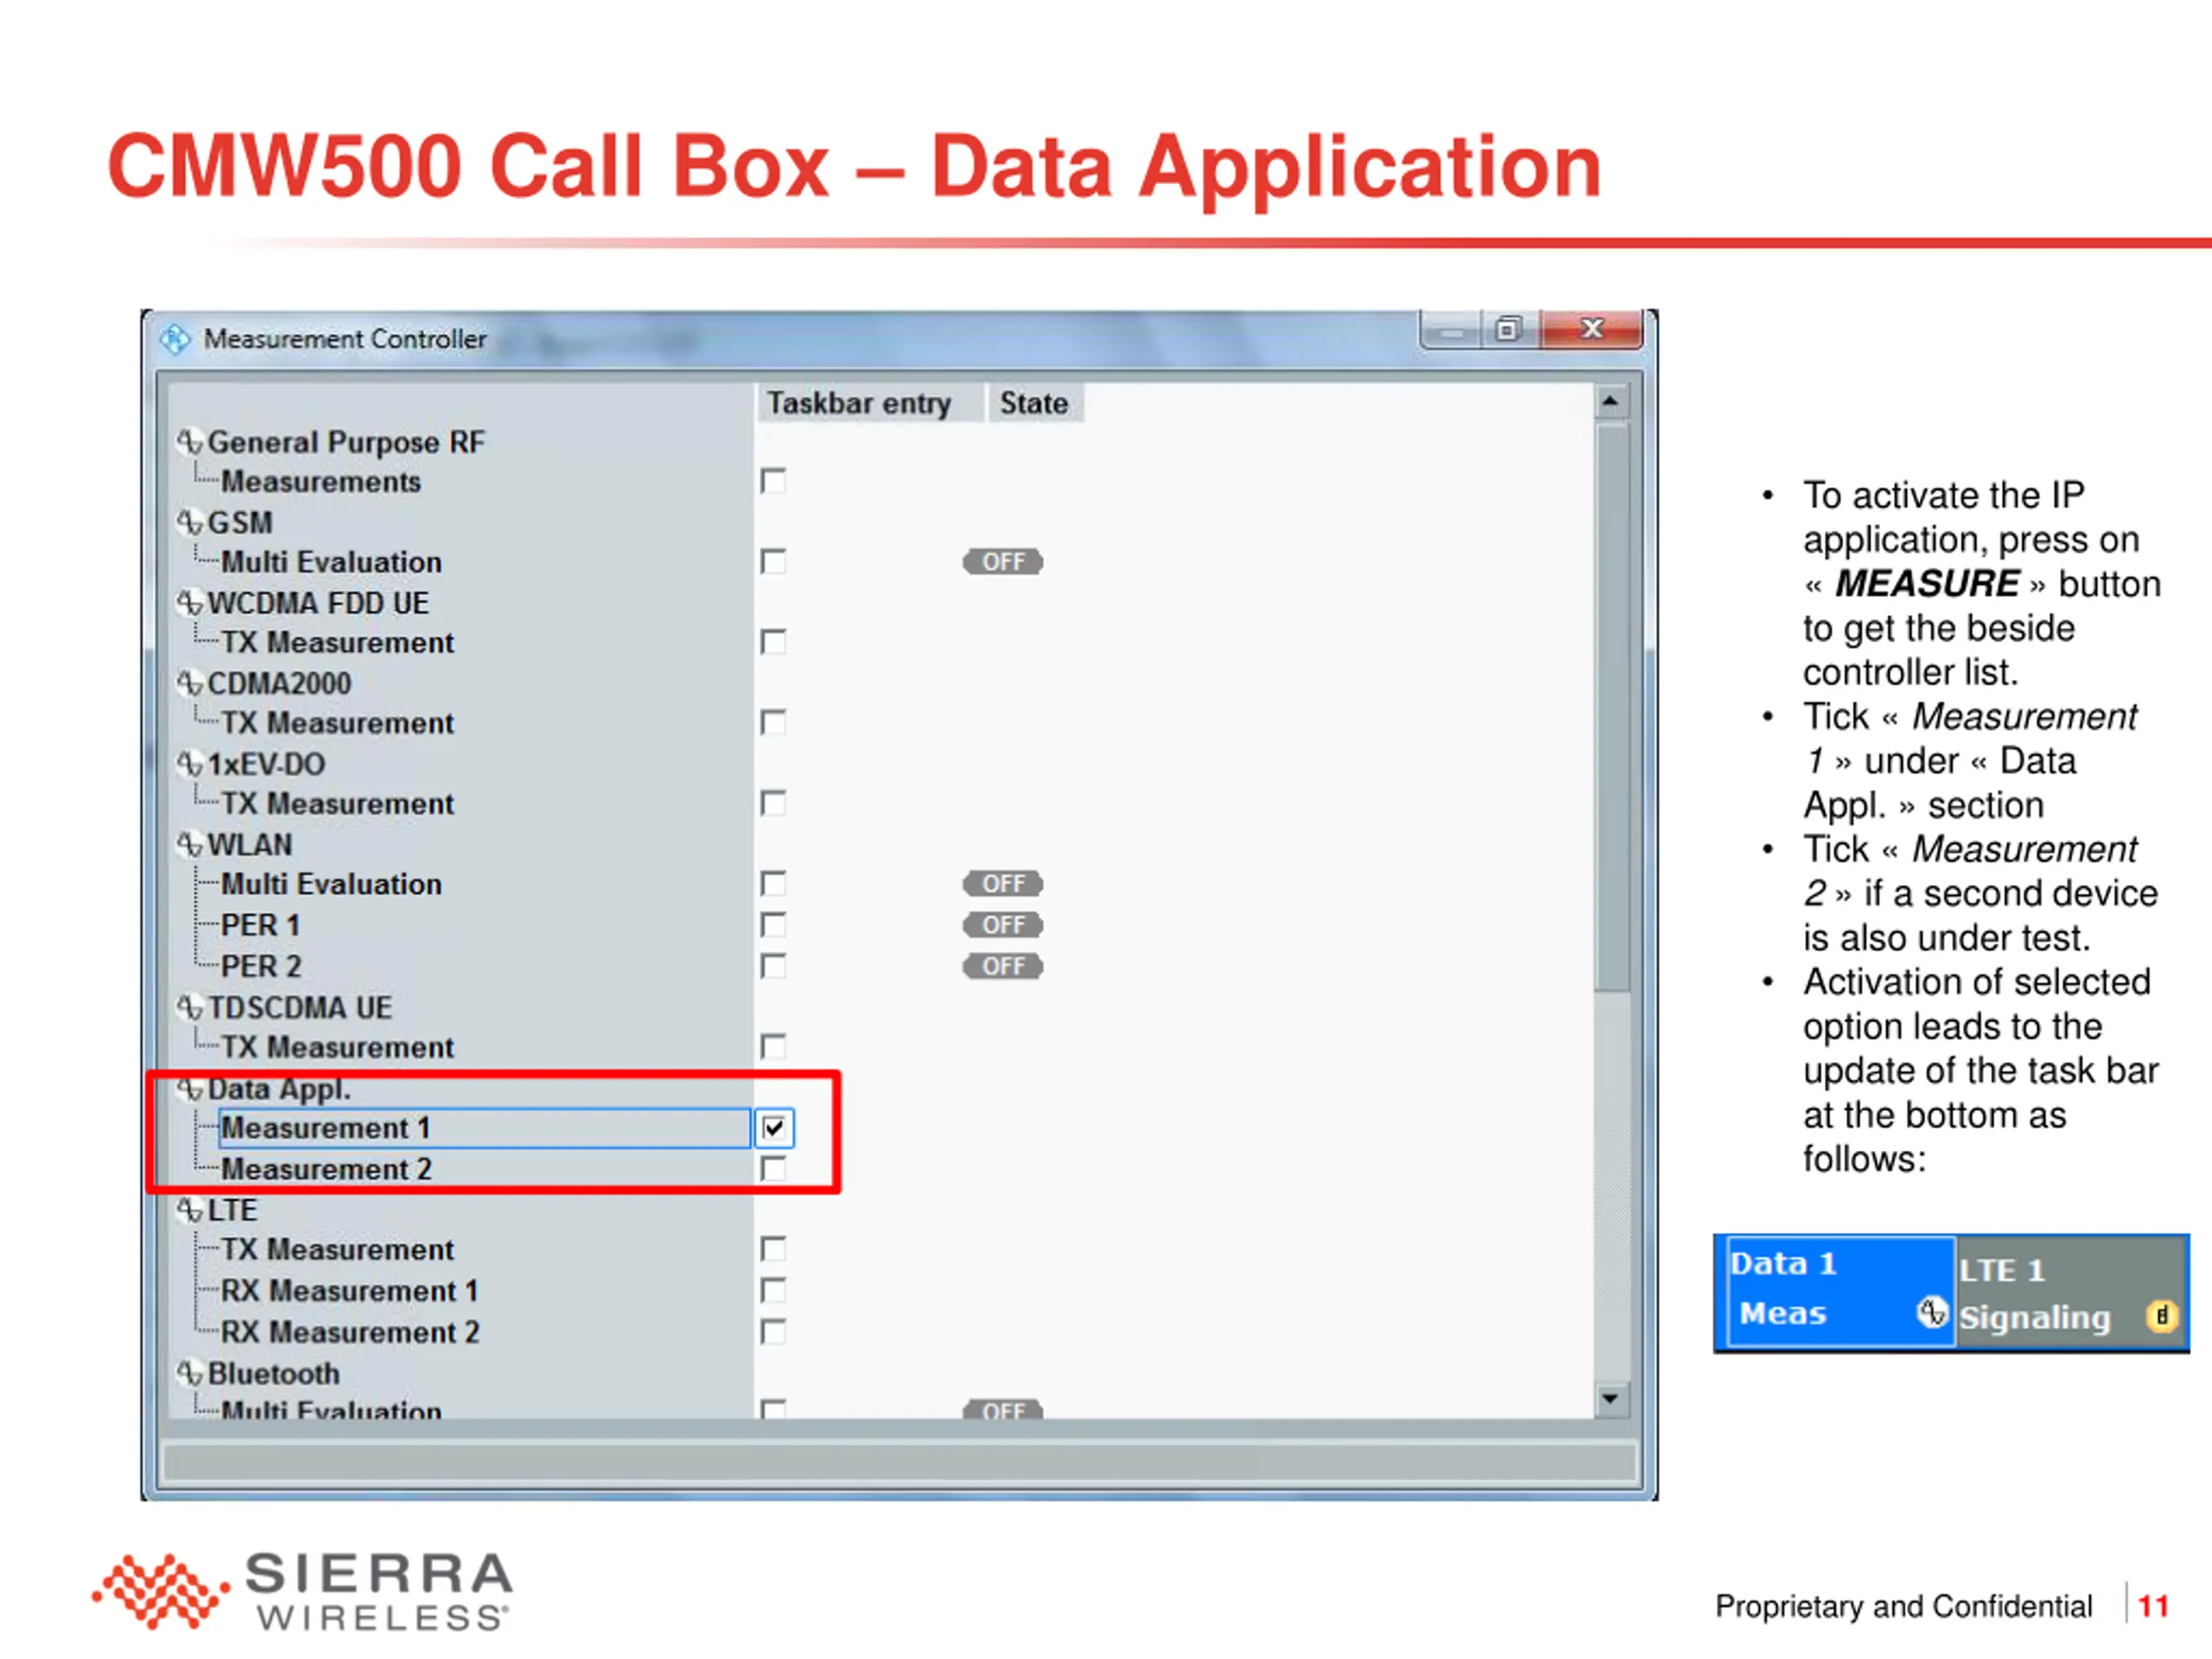
Task: Click the measurement icon in Data 1 Meas
Action: tap(1932, 1312)
